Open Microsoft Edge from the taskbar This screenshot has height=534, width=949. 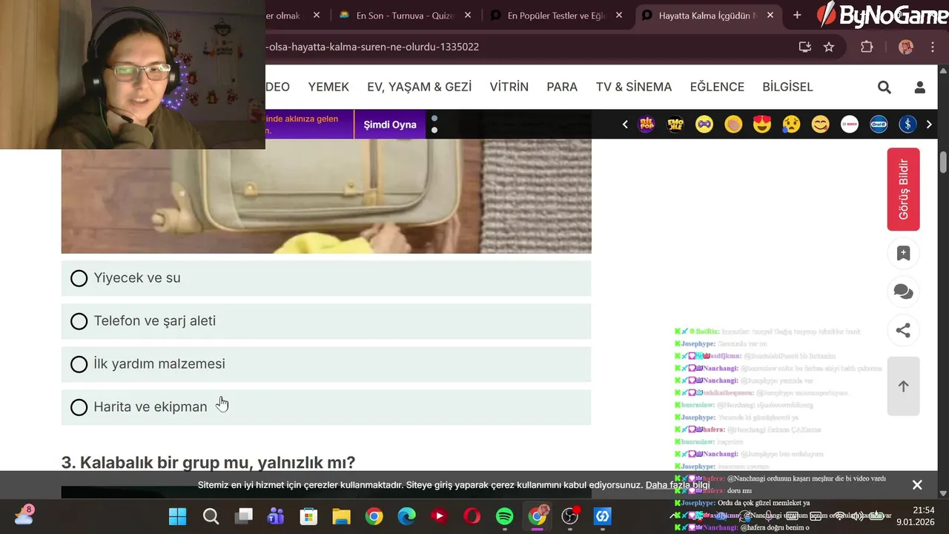click(406, 516)
